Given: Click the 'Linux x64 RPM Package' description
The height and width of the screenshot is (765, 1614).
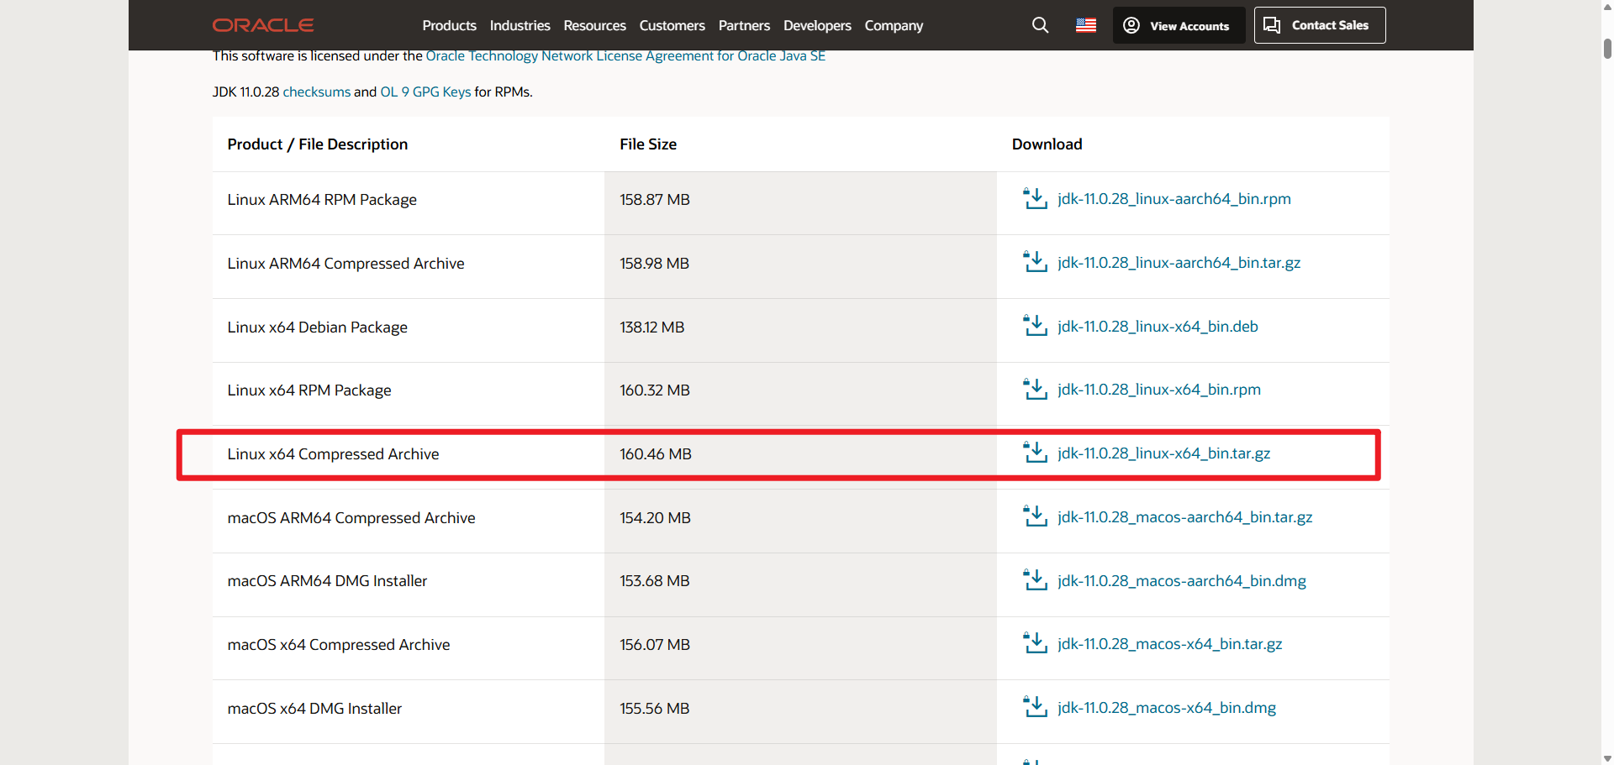Looking at the screenshot, I should [x=309, y=390].
